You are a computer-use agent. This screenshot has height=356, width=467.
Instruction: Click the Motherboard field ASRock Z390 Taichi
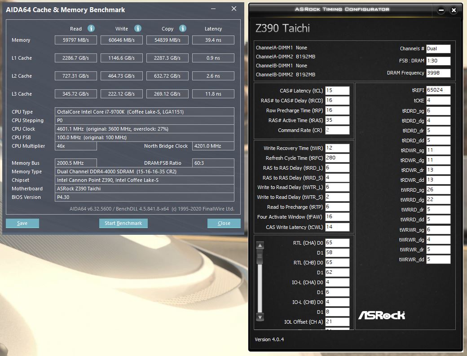145,189
